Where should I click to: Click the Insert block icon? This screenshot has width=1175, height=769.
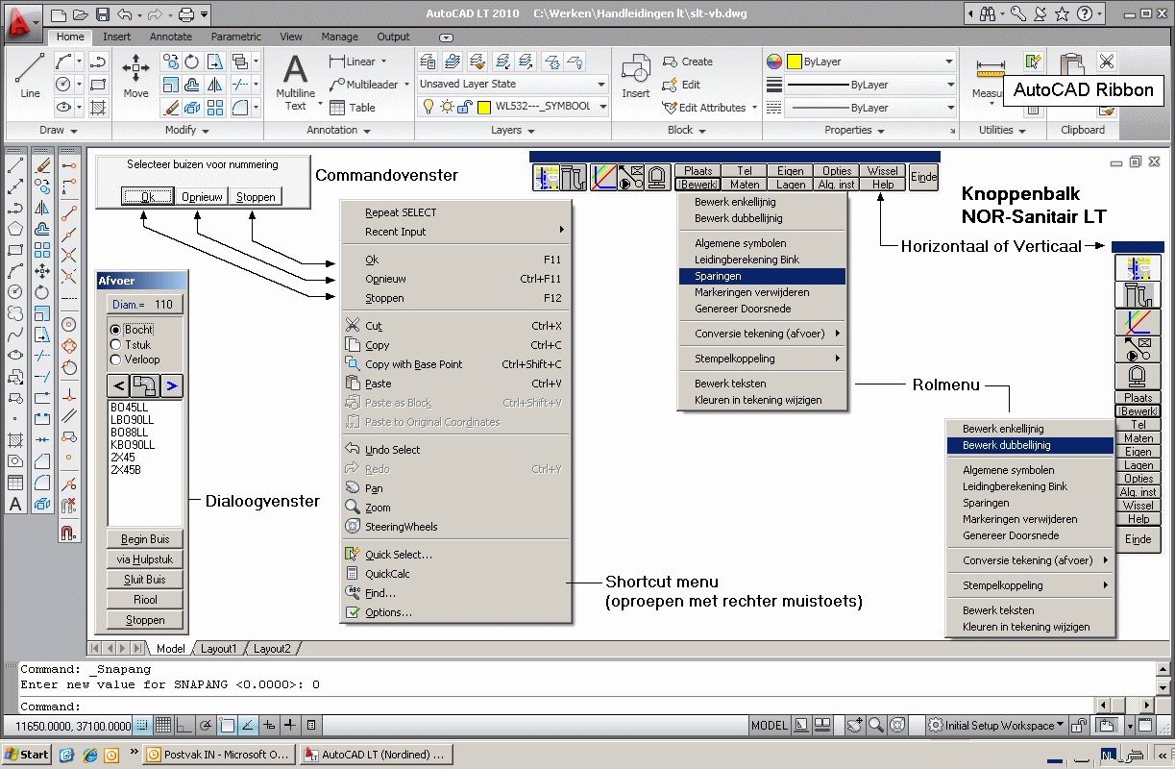[636, 75]
